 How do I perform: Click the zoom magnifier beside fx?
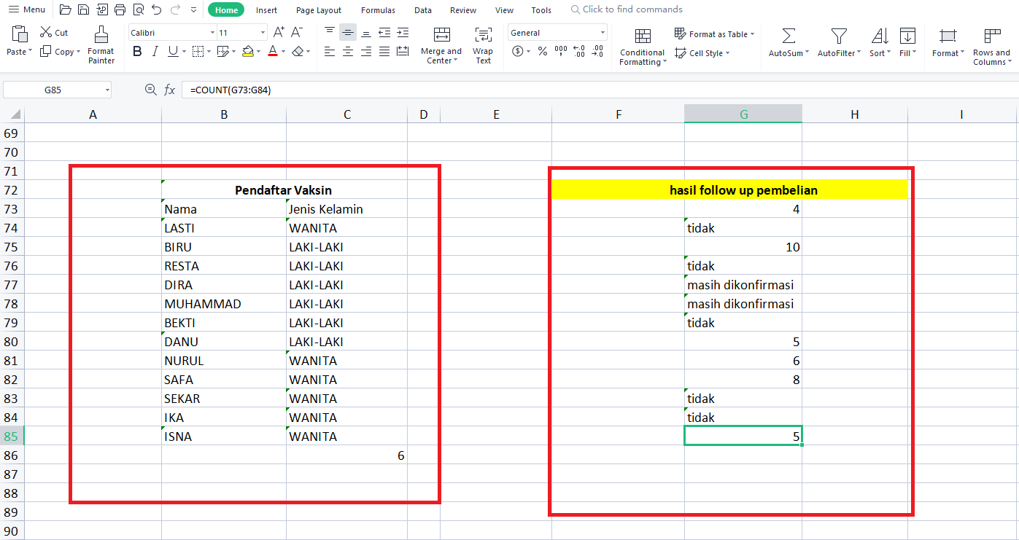[151, 90]
